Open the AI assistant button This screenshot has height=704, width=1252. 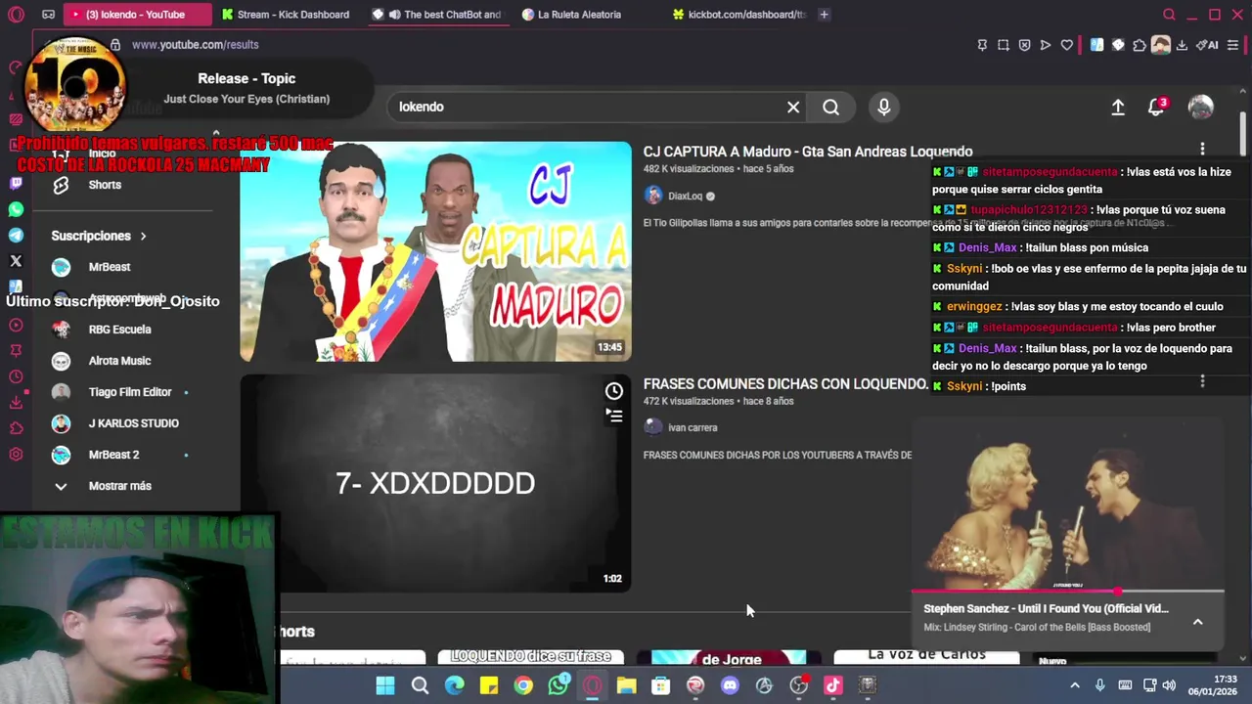[x=1208, y=45]
